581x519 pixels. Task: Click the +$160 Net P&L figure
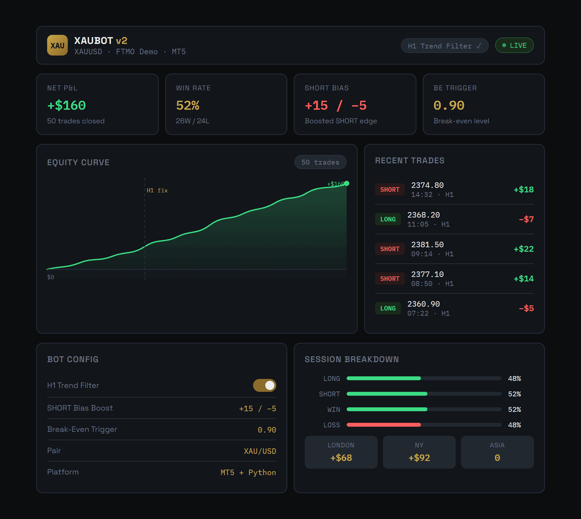point(66,106)
